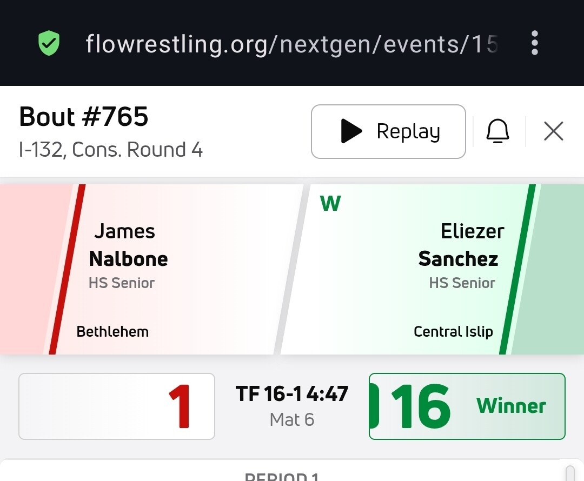Click the Central Islip team label
The height and width of the screenshot is (481, 584).
click(x=453, y=331)
